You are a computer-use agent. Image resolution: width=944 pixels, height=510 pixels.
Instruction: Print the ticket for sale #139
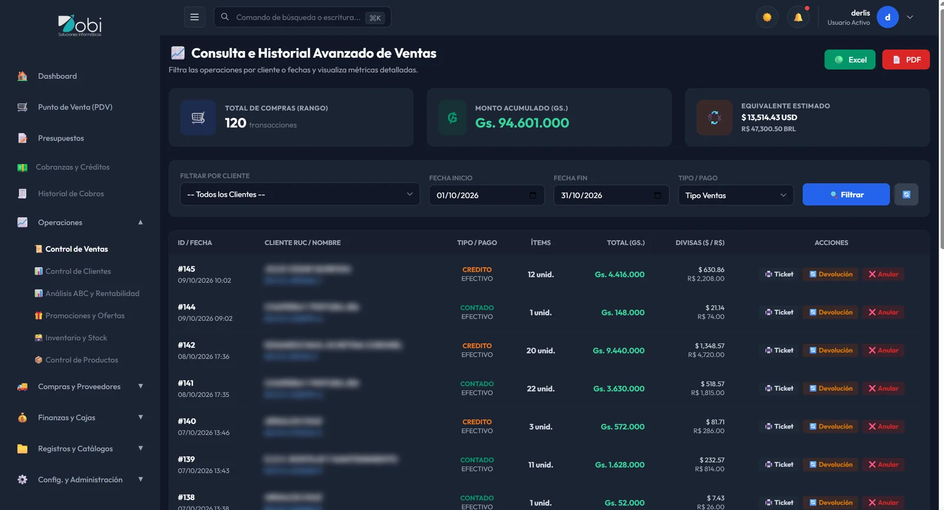click(779, 465)
